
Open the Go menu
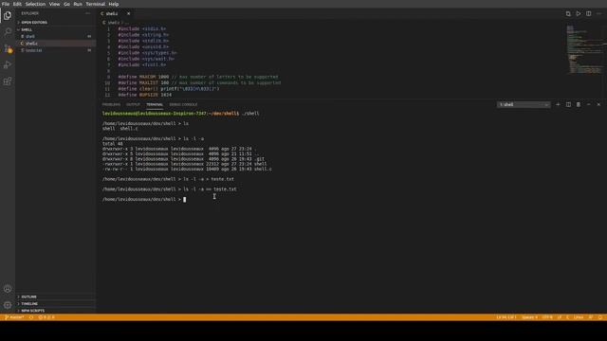click(66, 4)
